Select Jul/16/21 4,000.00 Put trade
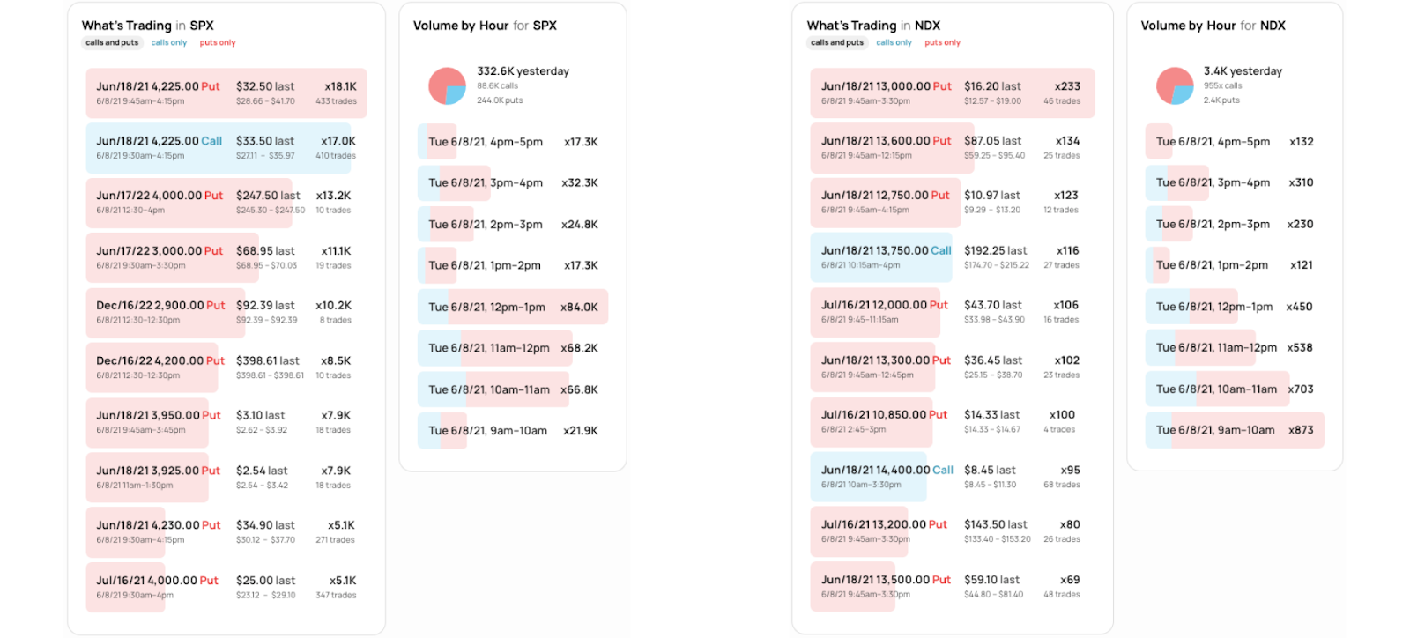The width and height of the screenshot is (1410, 638). pos(226,587)
